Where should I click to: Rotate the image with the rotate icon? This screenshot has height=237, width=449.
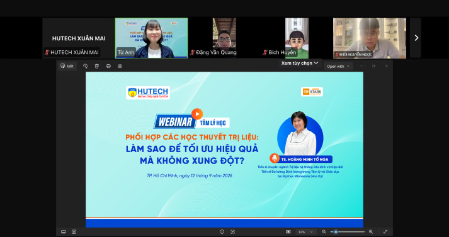[x=86, y=66]
